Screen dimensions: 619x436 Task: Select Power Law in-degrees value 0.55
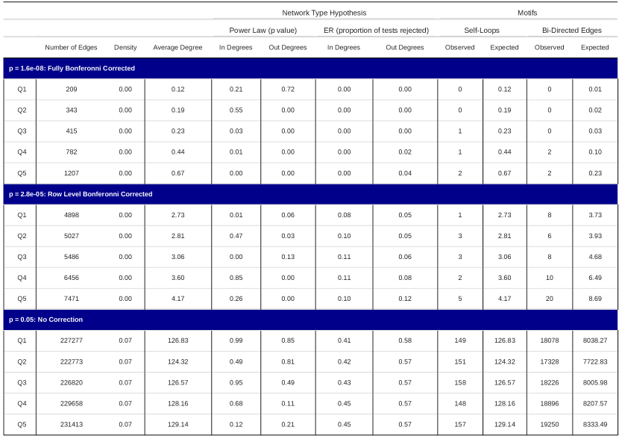click(x=236, y=110)
